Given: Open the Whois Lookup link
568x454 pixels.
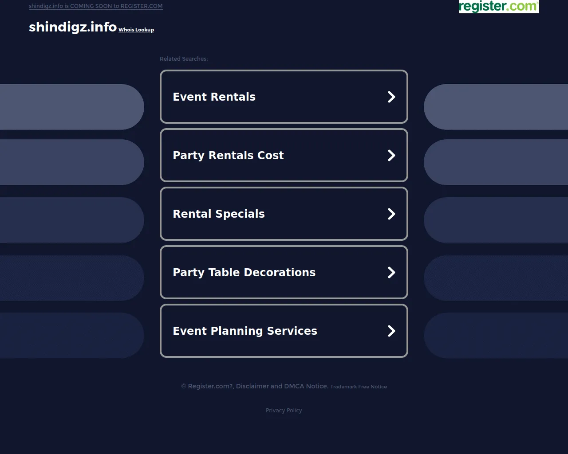Looking at the screenshot, I should click(x=136, y=30).
